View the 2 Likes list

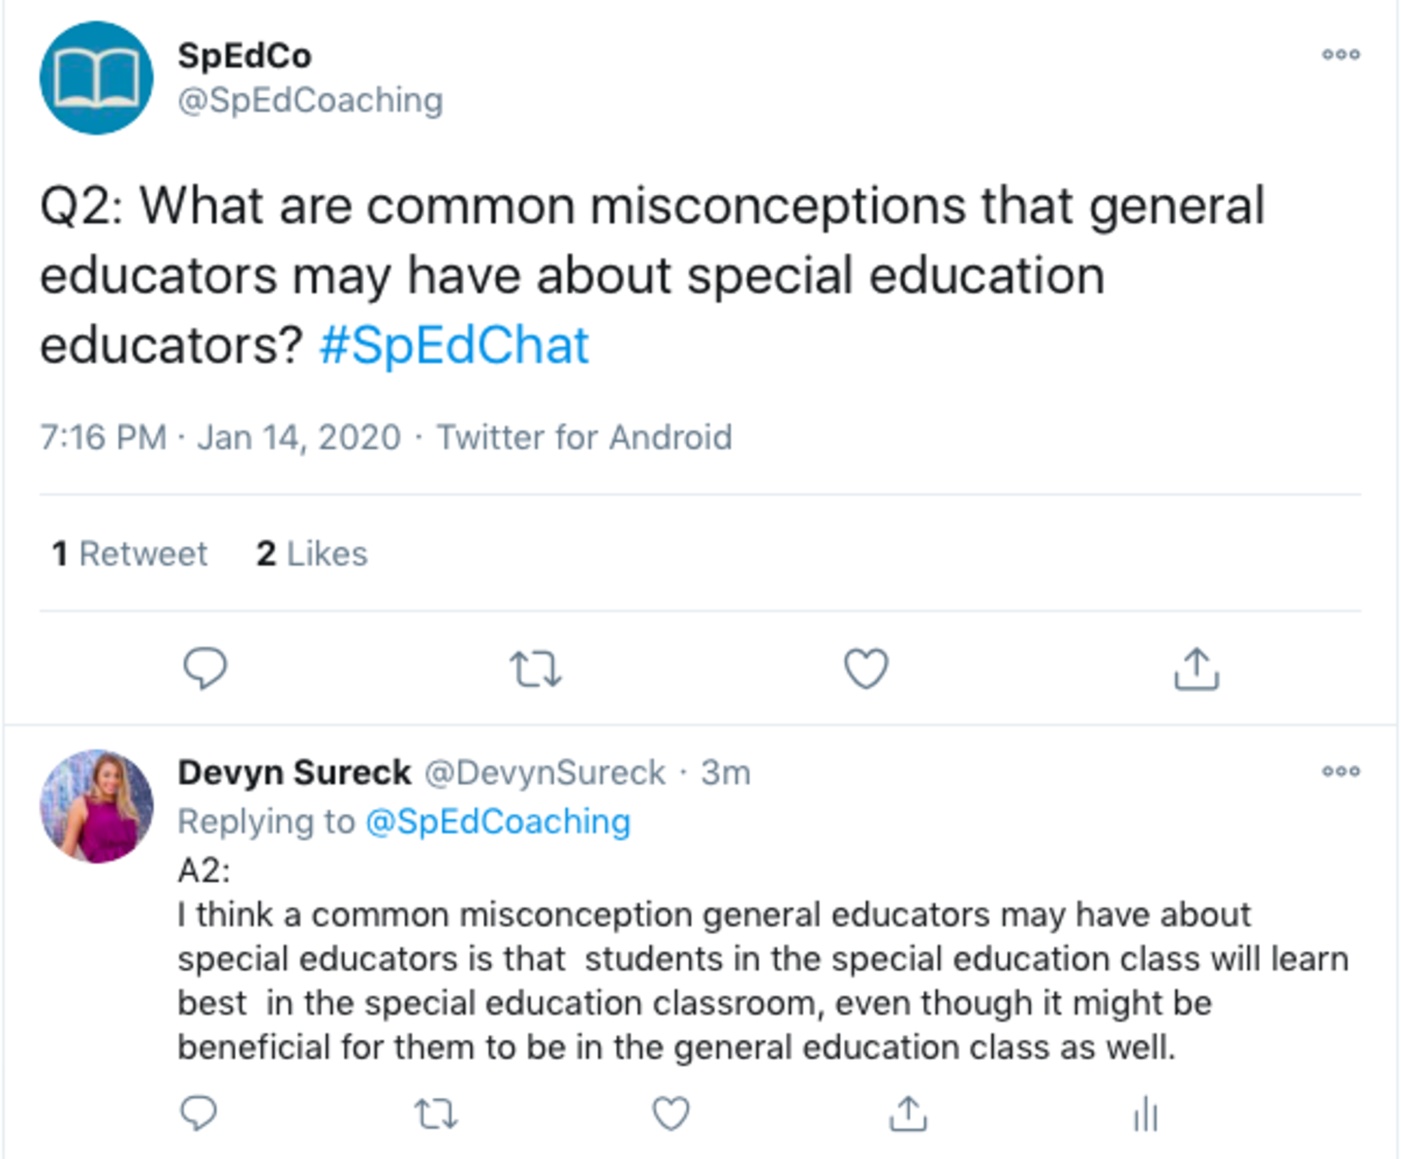[x=312, y=554]
